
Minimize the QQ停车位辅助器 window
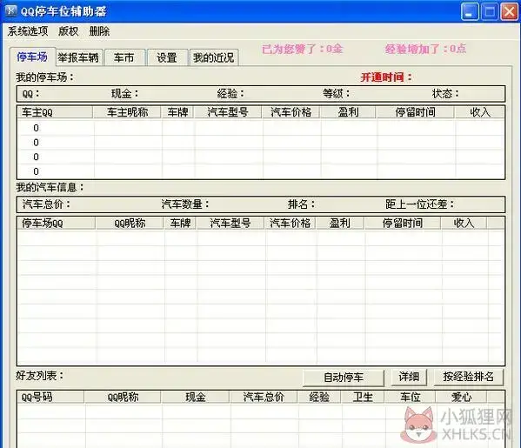click(470, 11)
